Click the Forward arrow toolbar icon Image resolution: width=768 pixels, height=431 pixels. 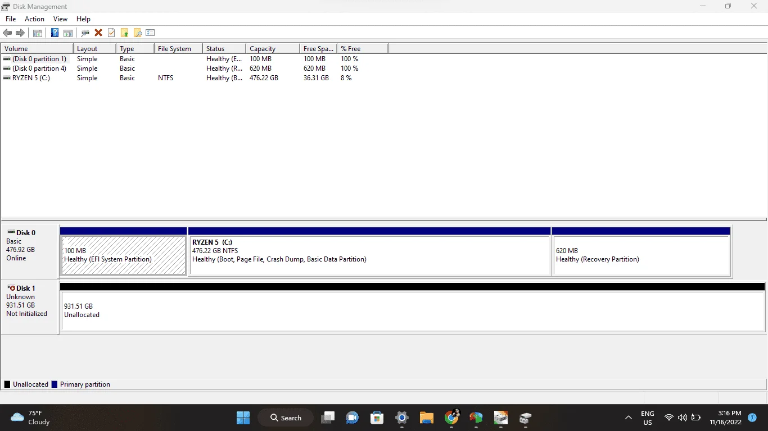pos(20,33)
